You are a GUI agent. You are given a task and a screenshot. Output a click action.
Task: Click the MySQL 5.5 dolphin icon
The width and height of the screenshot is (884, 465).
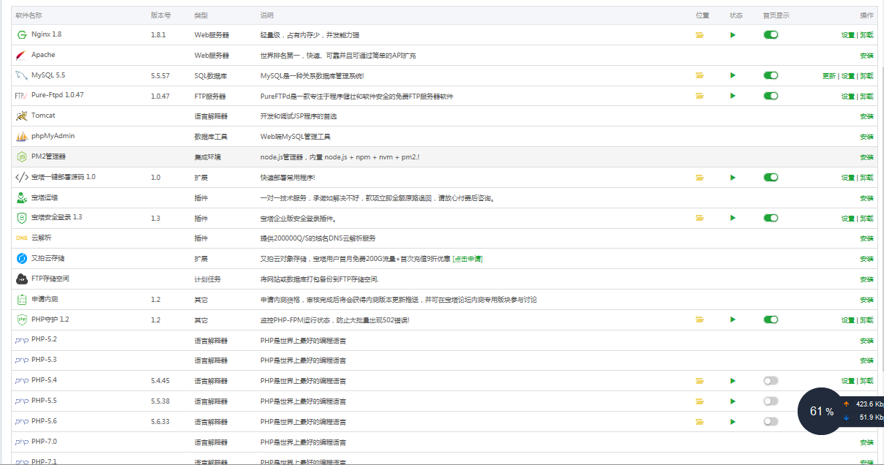[21, 75]
